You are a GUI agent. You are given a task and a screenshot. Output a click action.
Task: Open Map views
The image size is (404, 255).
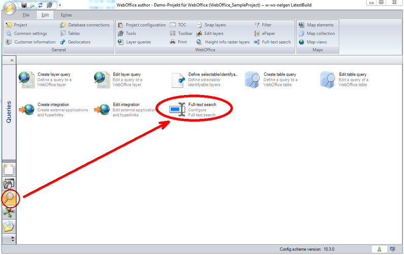click(x=313, y=42)
